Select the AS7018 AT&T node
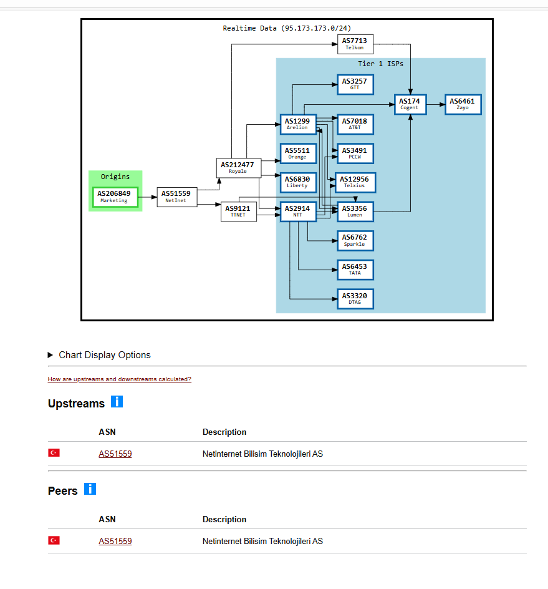This screenshot has height=589, width=548. coord(355,124)
